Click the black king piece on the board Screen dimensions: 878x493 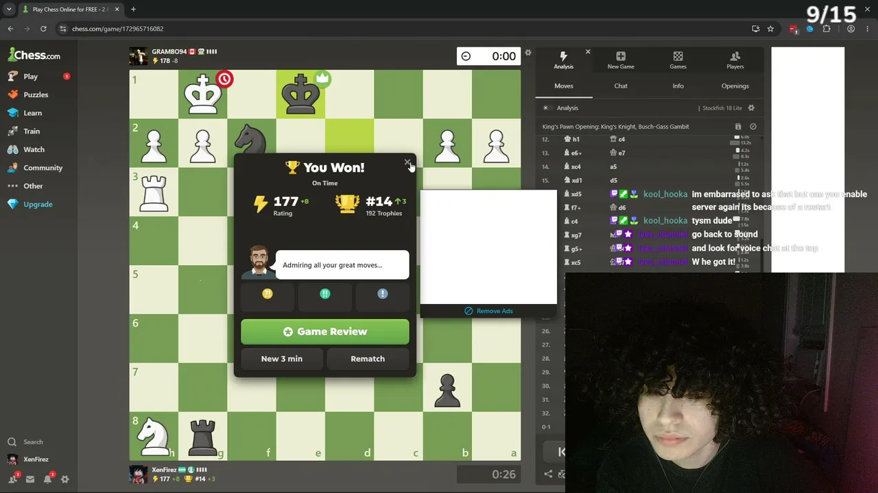pyautogui.click(x=300, y=94)
